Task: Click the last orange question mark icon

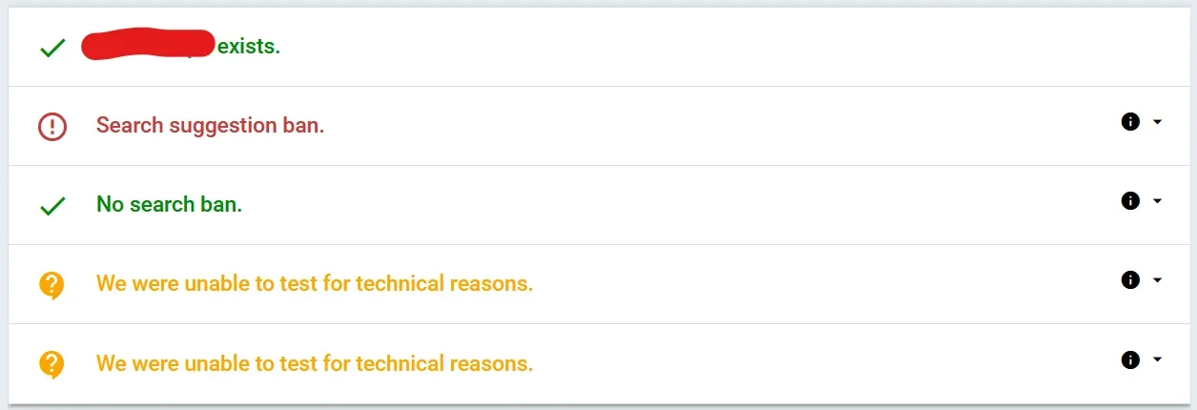Action: click(52, 364)
